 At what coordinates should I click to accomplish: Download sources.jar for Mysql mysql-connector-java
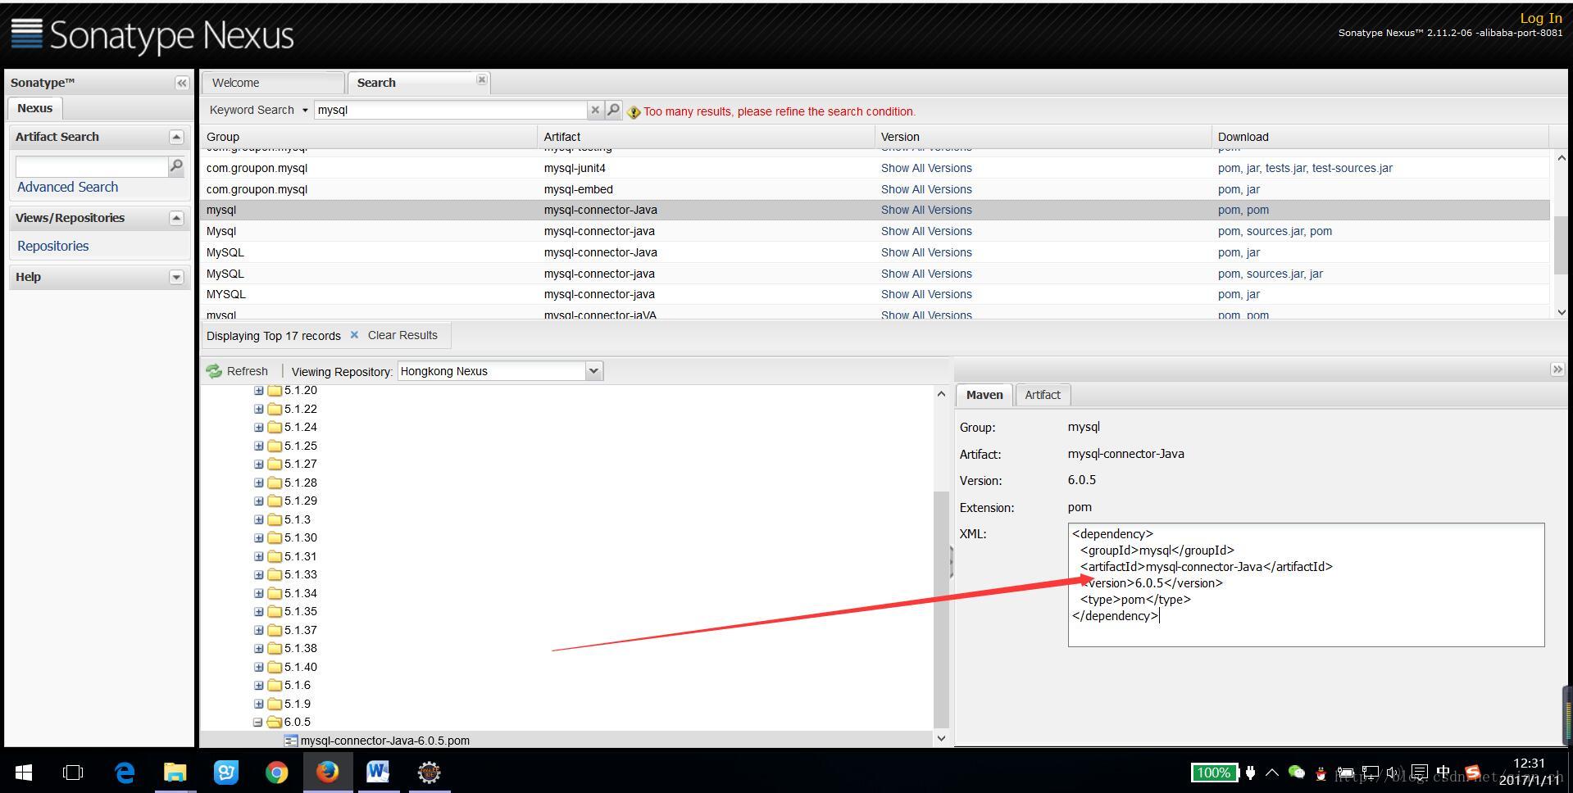(x=1275, y=231)
